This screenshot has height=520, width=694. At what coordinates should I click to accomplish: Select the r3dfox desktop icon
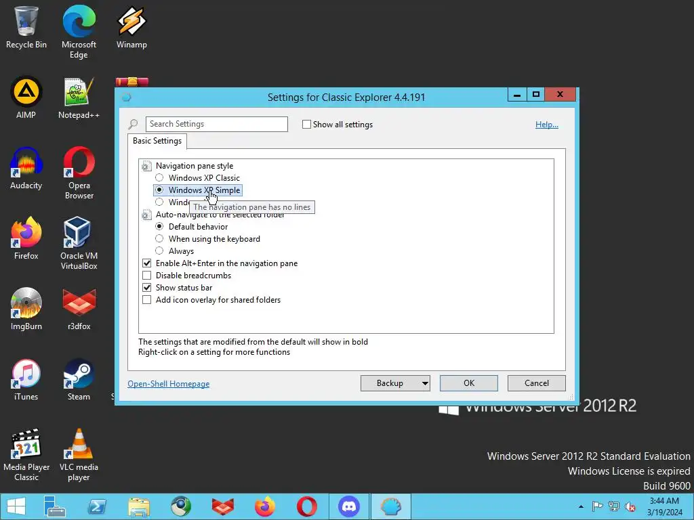(79, 309)
